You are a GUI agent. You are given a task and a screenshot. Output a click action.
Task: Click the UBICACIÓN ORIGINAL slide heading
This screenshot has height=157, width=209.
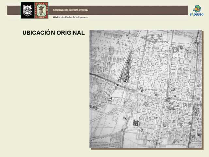(53, 33)
